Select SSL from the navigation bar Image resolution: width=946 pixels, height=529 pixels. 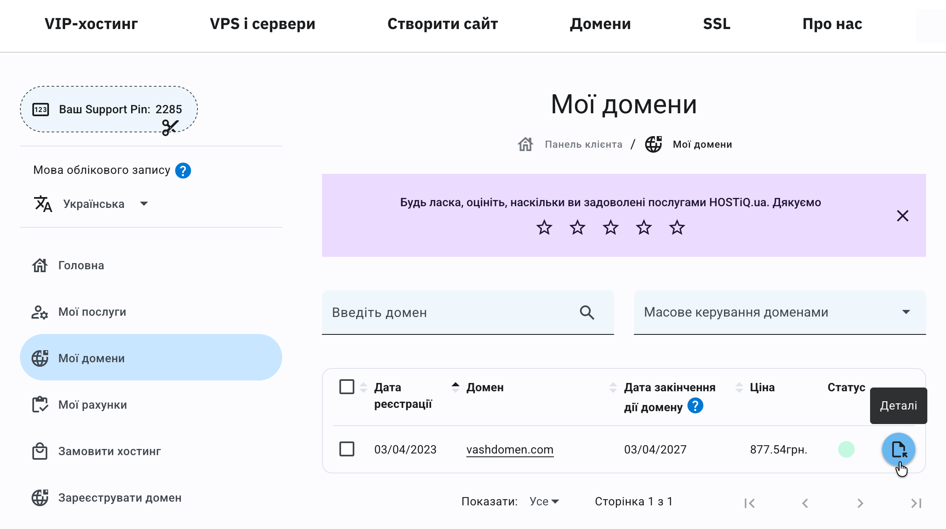pyautogui.click(x=716, y=24)
